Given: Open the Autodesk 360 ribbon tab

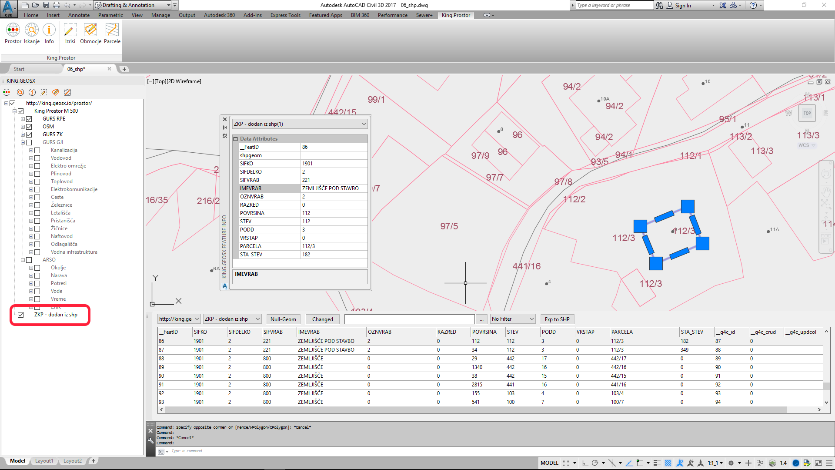Looking at the screenshot, I should (219, 15).
